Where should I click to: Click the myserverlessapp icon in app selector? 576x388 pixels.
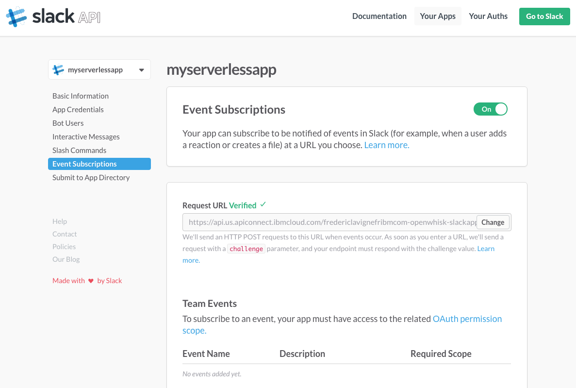[x=58, y=69]
